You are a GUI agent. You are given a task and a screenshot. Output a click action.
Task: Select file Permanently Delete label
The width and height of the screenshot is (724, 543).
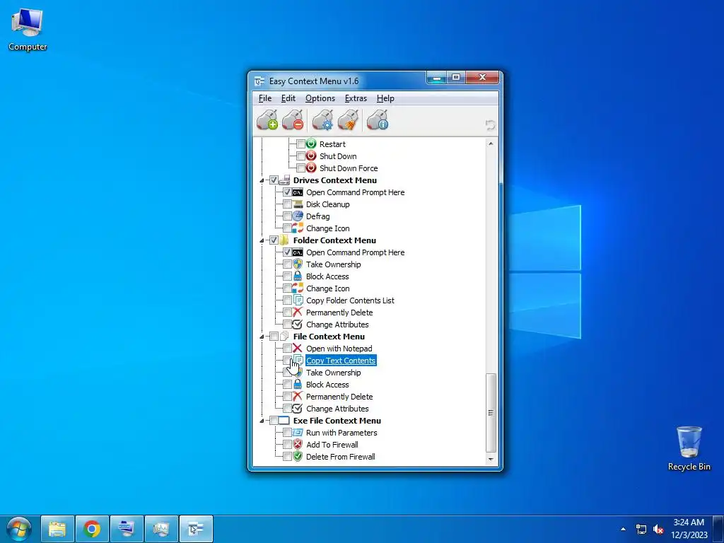pos(339,396)
